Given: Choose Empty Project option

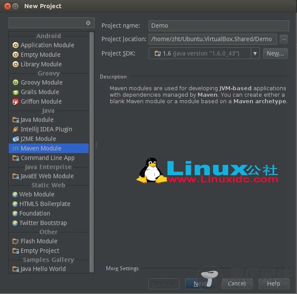Looking at the screenshot, I should click(x=48, y=251).
